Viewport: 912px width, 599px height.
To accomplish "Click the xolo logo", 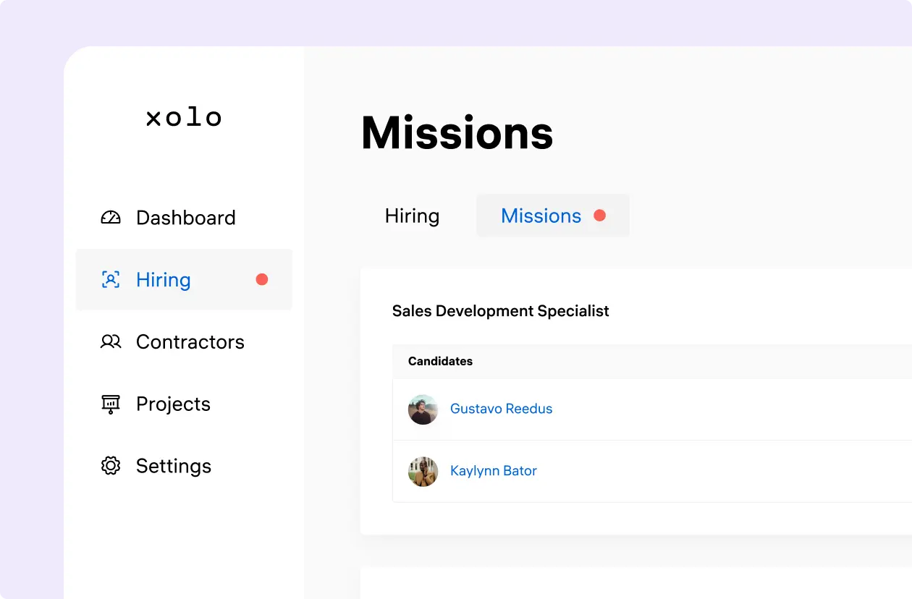I will coord(183,117).
